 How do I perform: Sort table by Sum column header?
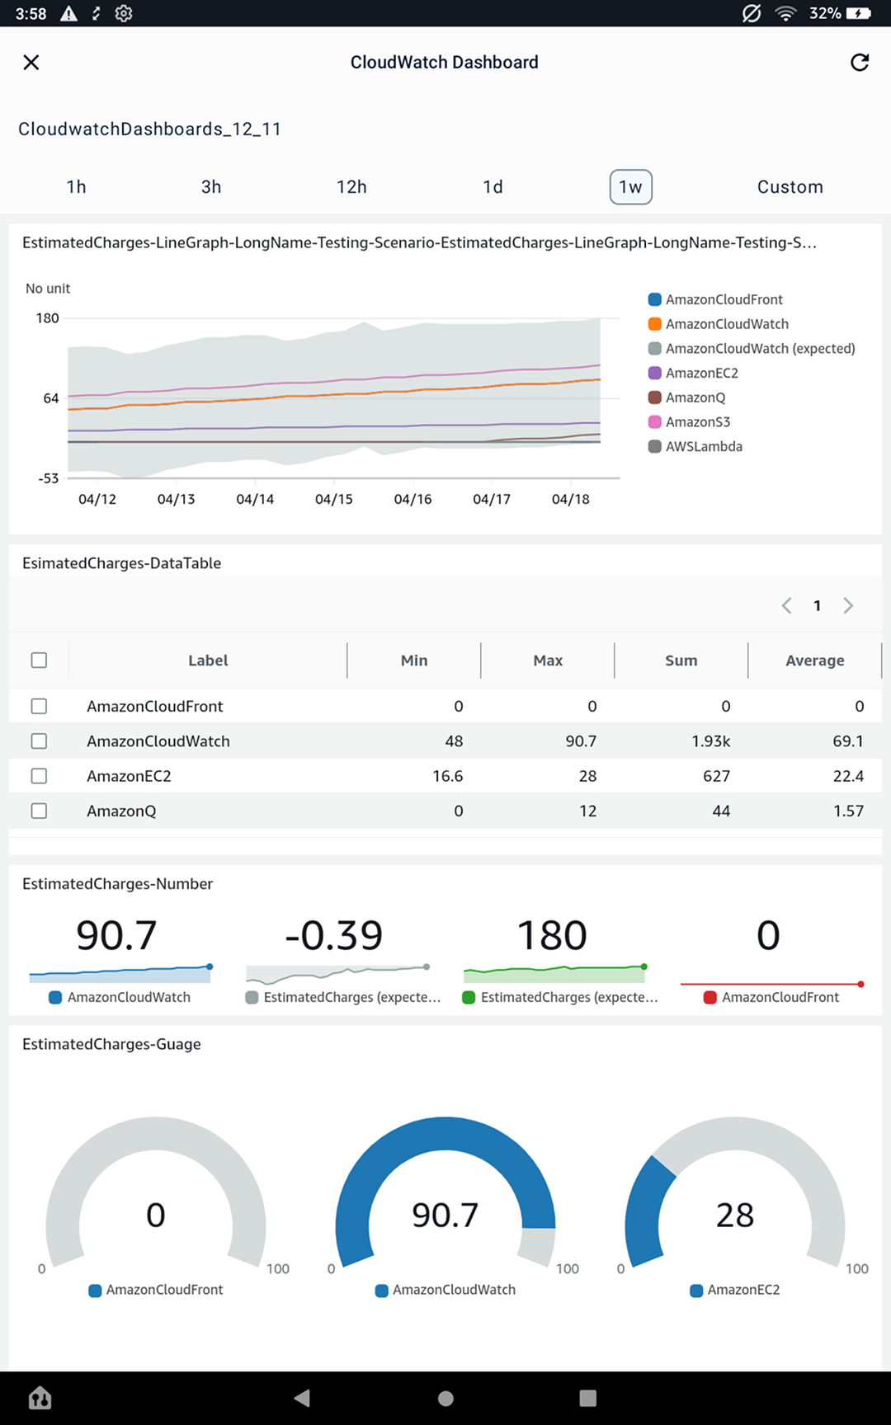pyautogui.click(x=681, y=661)
